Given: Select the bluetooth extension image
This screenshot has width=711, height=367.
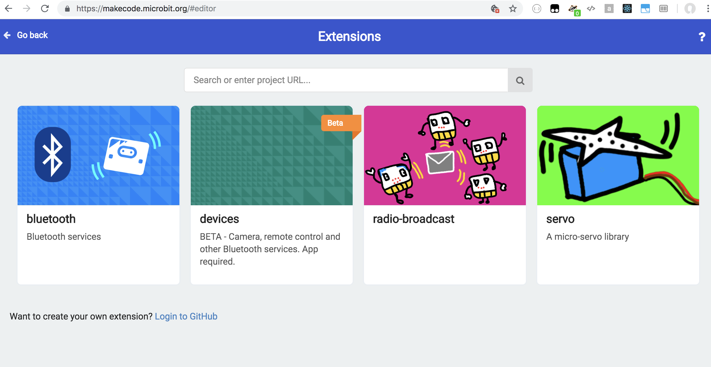Looking at the screenshot, I should (98, 155).
